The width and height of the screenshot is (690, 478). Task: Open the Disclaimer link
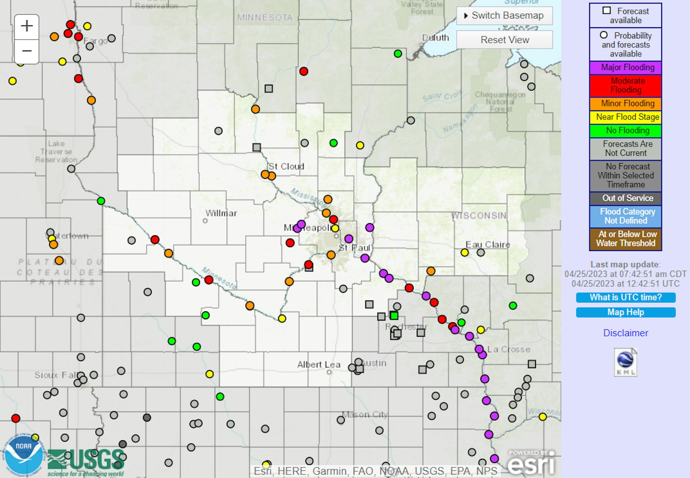click(x=625, y=333)
